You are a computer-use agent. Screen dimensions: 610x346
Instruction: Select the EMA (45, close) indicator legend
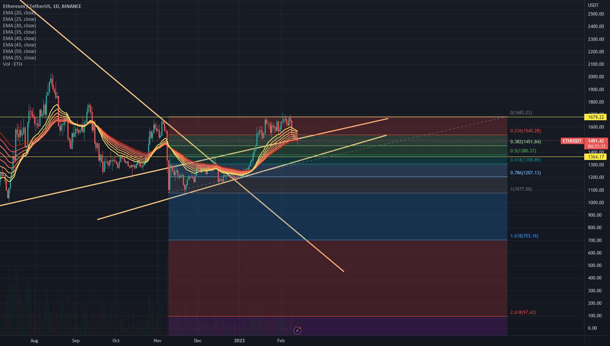[x=19, y=45]
